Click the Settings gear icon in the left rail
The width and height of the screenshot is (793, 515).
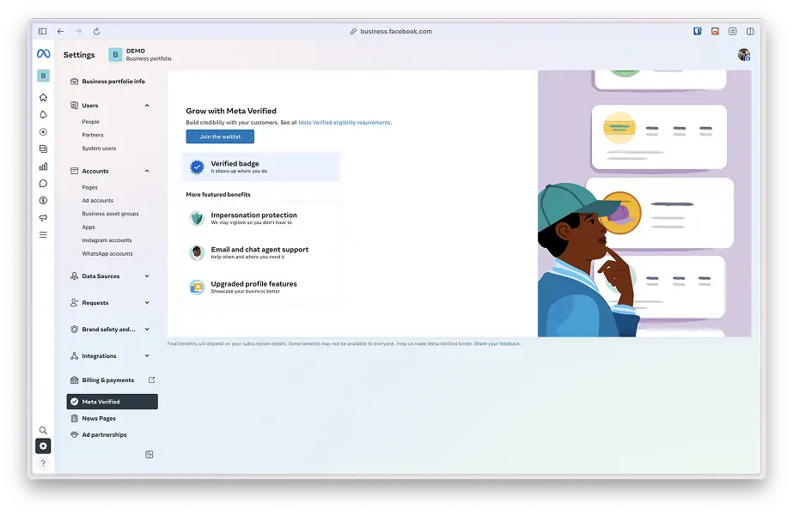[44, 446]
